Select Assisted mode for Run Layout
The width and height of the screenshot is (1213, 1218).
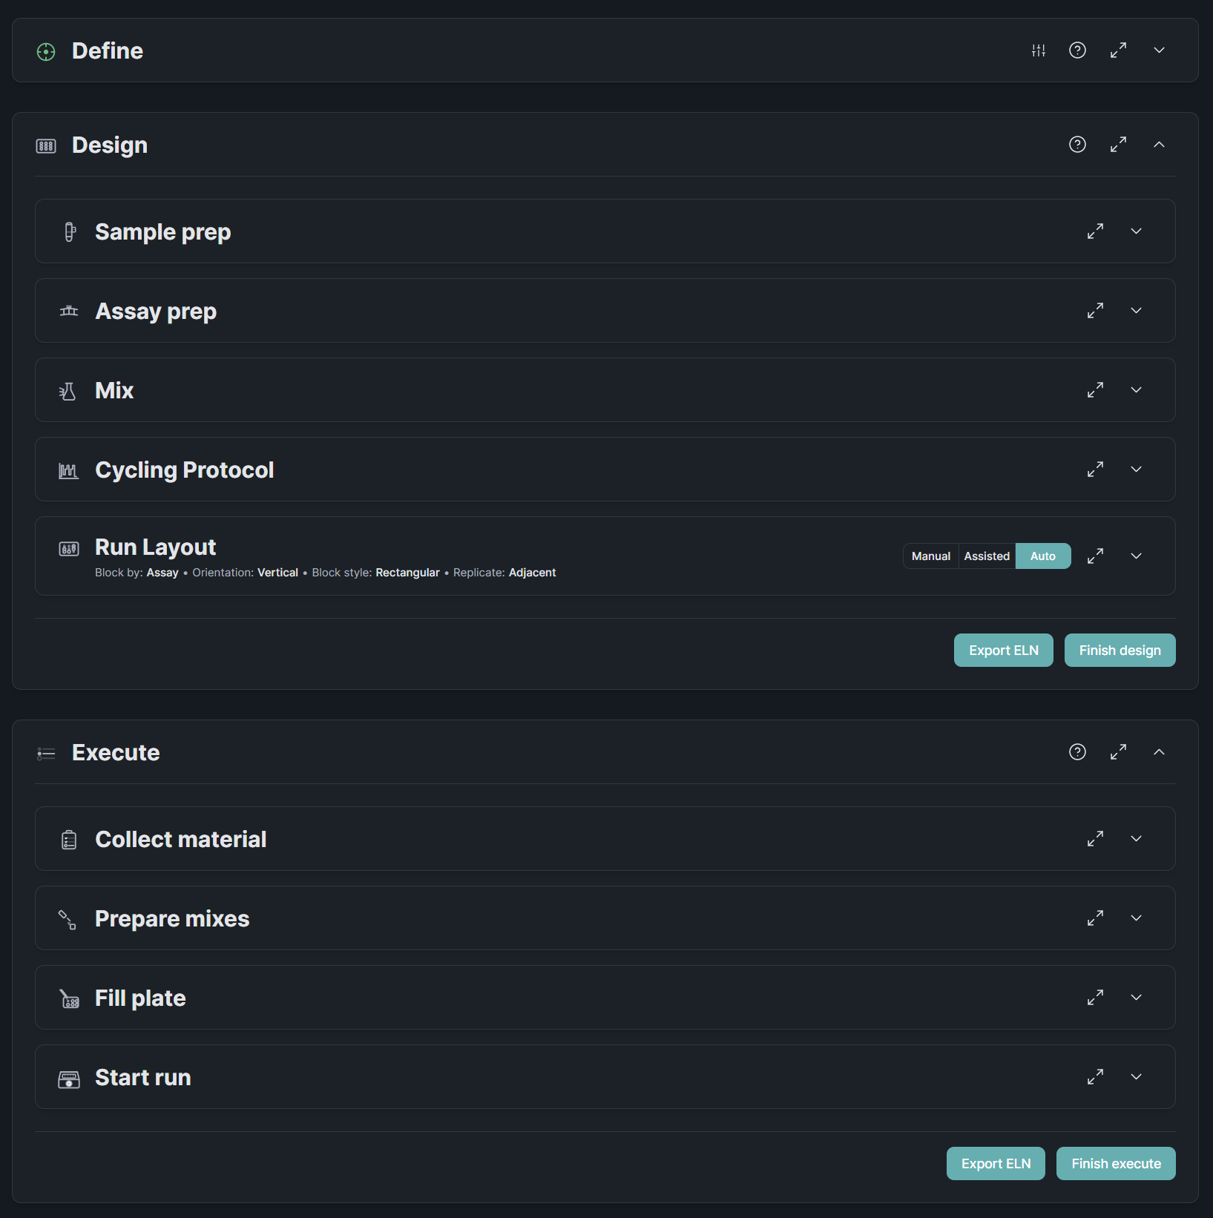click(987, 556)
